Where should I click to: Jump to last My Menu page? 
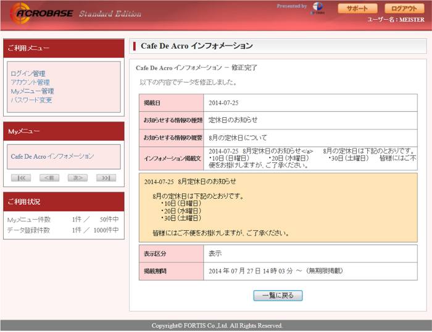pos(106,178)
